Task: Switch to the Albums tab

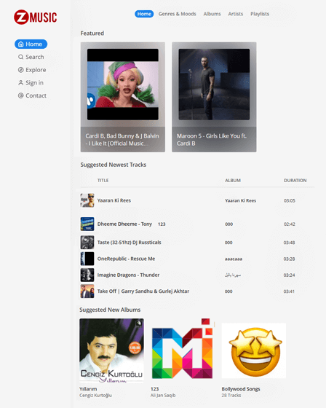Action: coord(212,14)
